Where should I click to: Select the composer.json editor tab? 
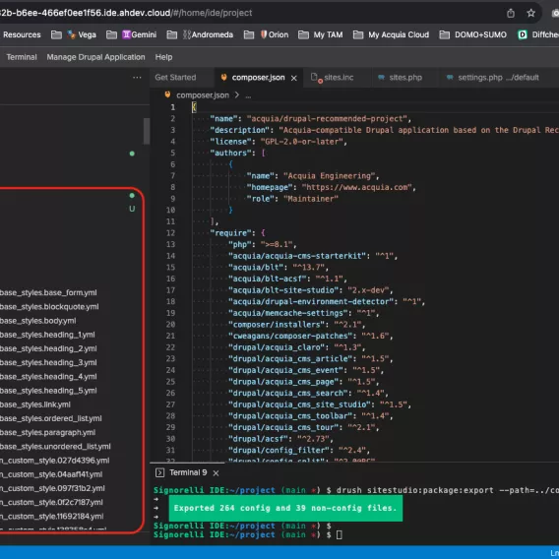[x=258, y=78]
